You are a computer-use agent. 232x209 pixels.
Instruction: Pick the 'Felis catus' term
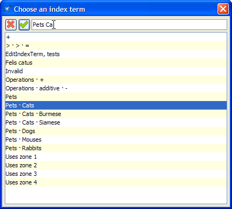tap(116, 63)
